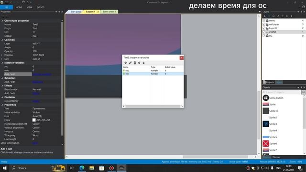Click the Text property value field
Viewport: 306px width, 172px height.
click(46, 108)
